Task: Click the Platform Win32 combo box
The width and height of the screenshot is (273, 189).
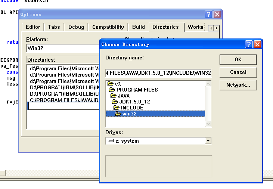Action: pos(63,48)
